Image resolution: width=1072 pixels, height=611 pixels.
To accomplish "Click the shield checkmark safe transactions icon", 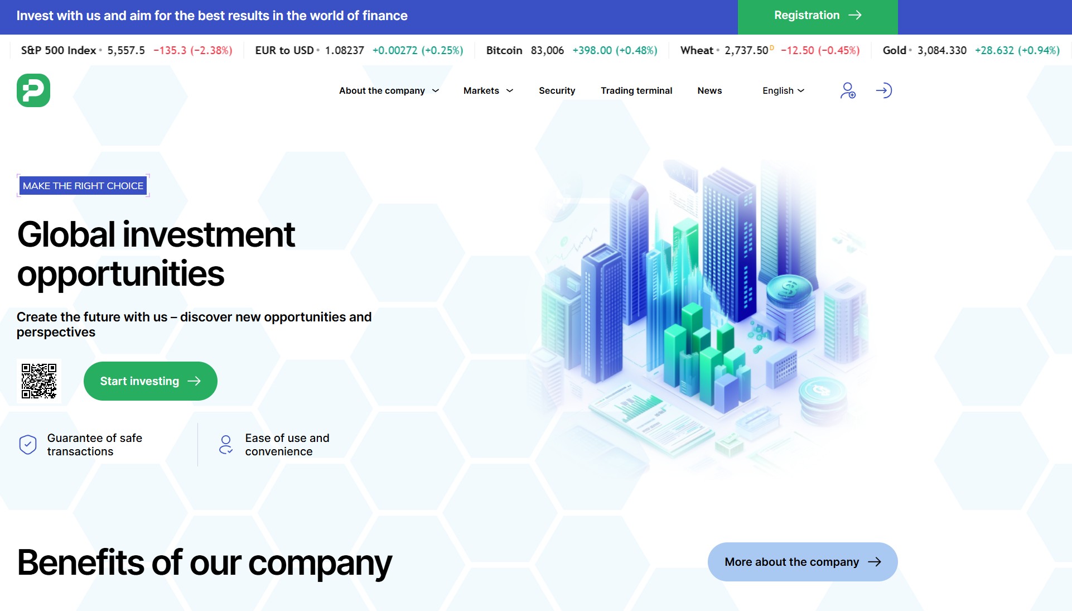I will [28, 445].
